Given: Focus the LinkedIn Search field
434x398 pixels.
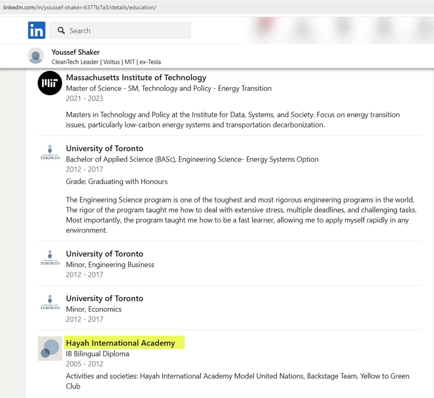Looking at the screenshot, I should click(120, 30).
